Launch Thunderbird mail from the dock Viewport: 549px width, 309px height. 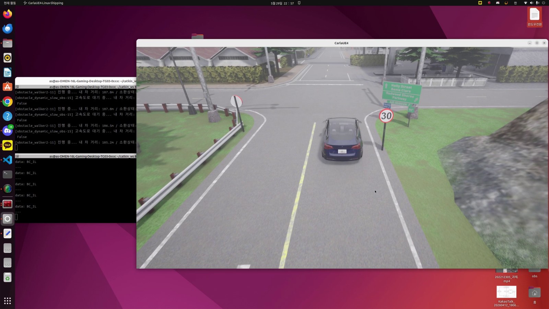pyautogui.click(x=8, y=28)
